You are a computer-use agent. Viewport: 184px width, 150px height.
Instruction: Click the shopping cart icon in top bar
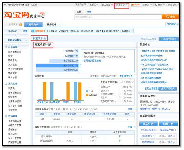point(132,5)
